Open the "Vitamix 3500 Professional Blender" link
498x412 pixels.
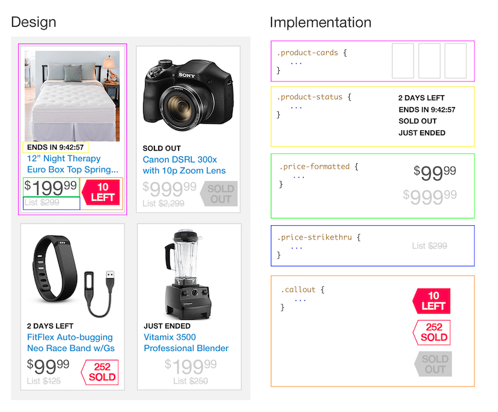click(x=186, y=342)
